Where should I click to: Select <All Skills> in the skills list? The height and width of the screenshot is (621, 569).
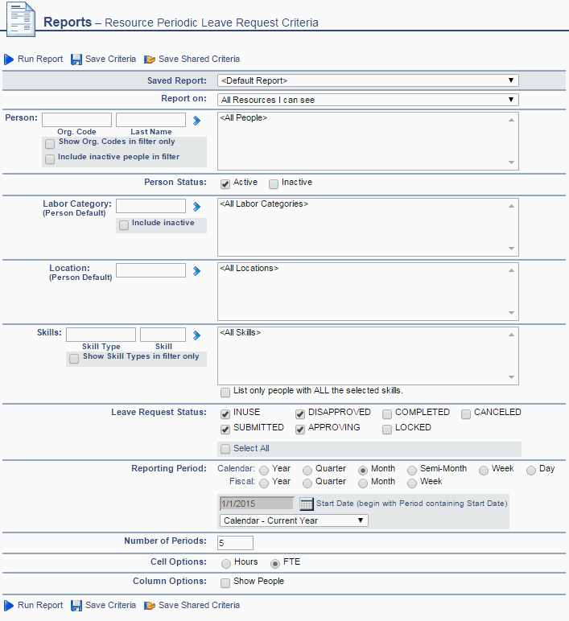pos(241,333)
